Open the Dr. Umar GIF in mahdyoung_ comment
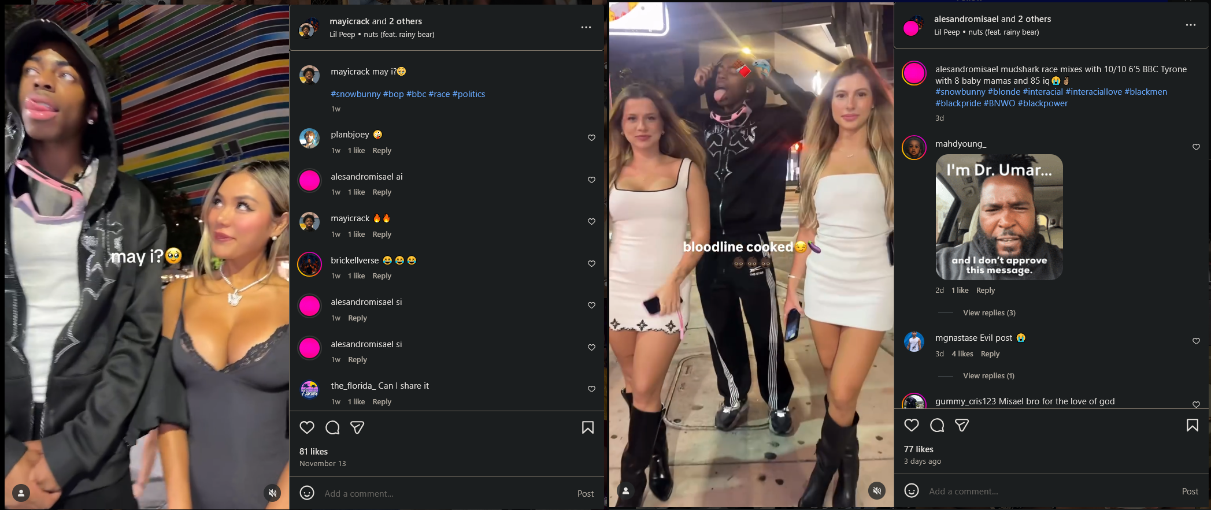 tap(999, 217)
